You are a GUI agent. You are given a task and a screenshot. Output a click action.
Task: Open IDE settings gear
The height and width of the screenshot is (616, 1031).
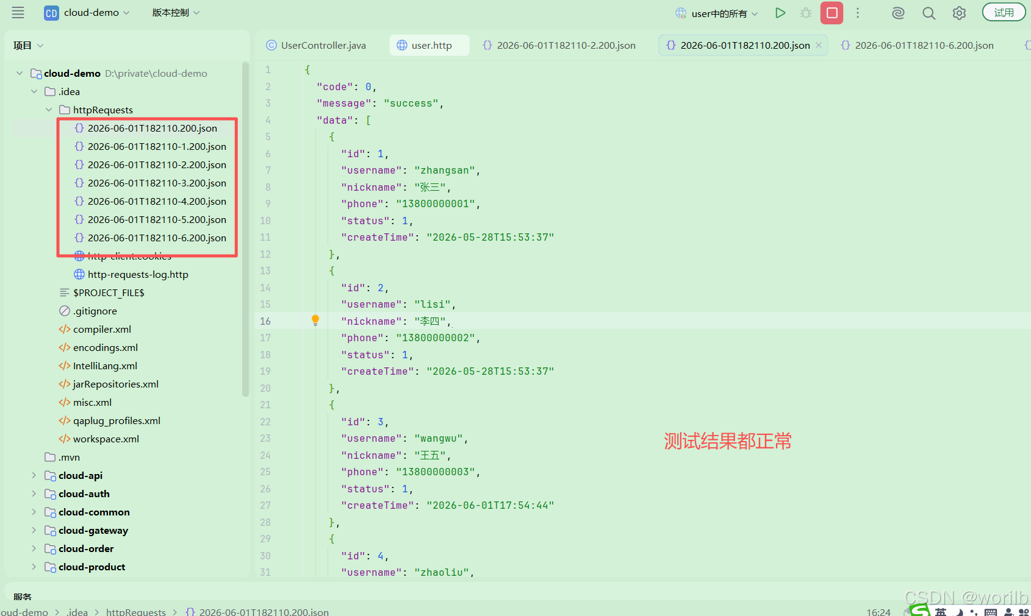[x=959, y=13]
